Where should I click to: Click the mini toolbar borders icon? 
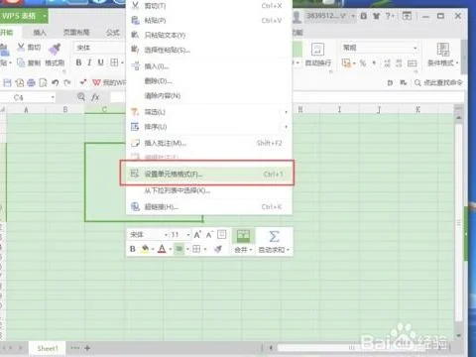click(196, 249)
